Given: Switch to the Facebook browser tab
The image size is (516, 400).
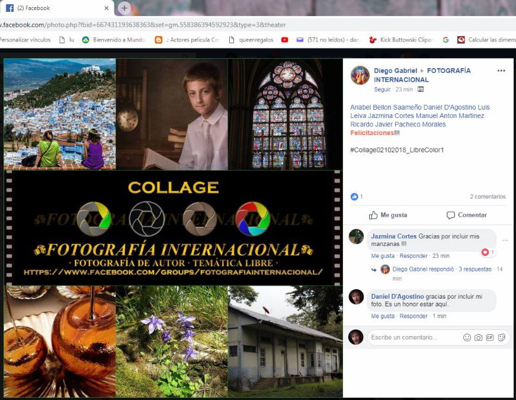Looking at the screenshot, I should coord(56,8).
